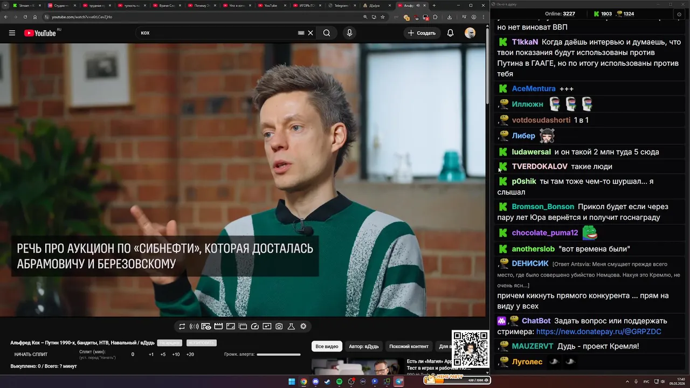The image size is (690, 388).
Task: Open the gear settings in player toolbar
Action: click(303, 326)
